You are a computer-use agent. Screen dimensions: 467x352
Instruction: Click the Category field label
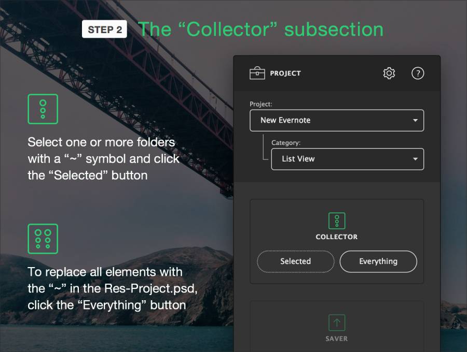(286, 142)
